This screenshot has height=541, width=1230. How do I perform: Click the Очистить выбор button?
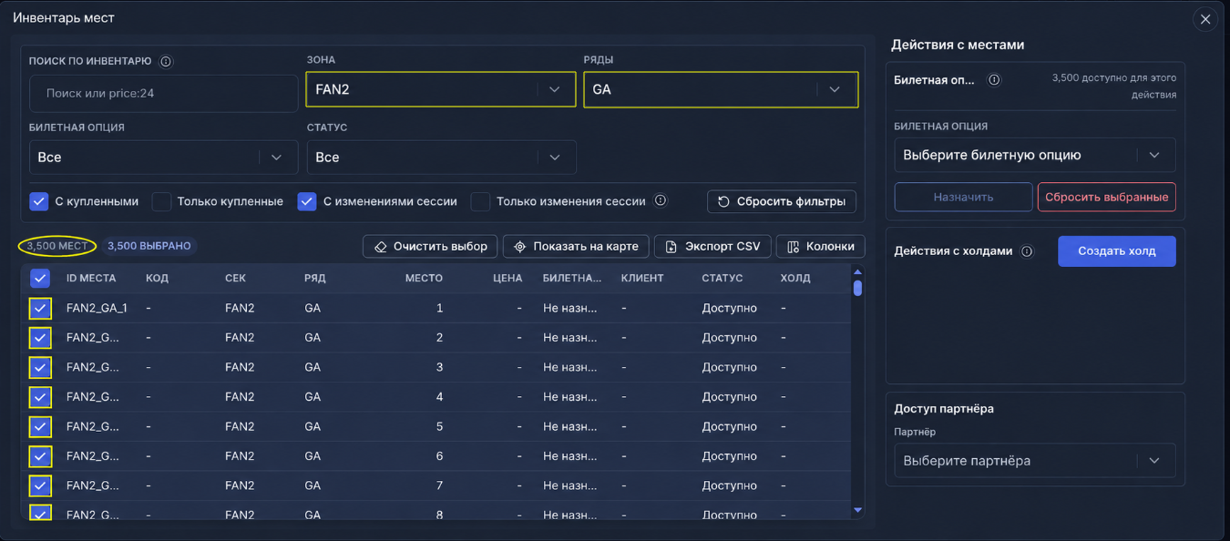431,247
